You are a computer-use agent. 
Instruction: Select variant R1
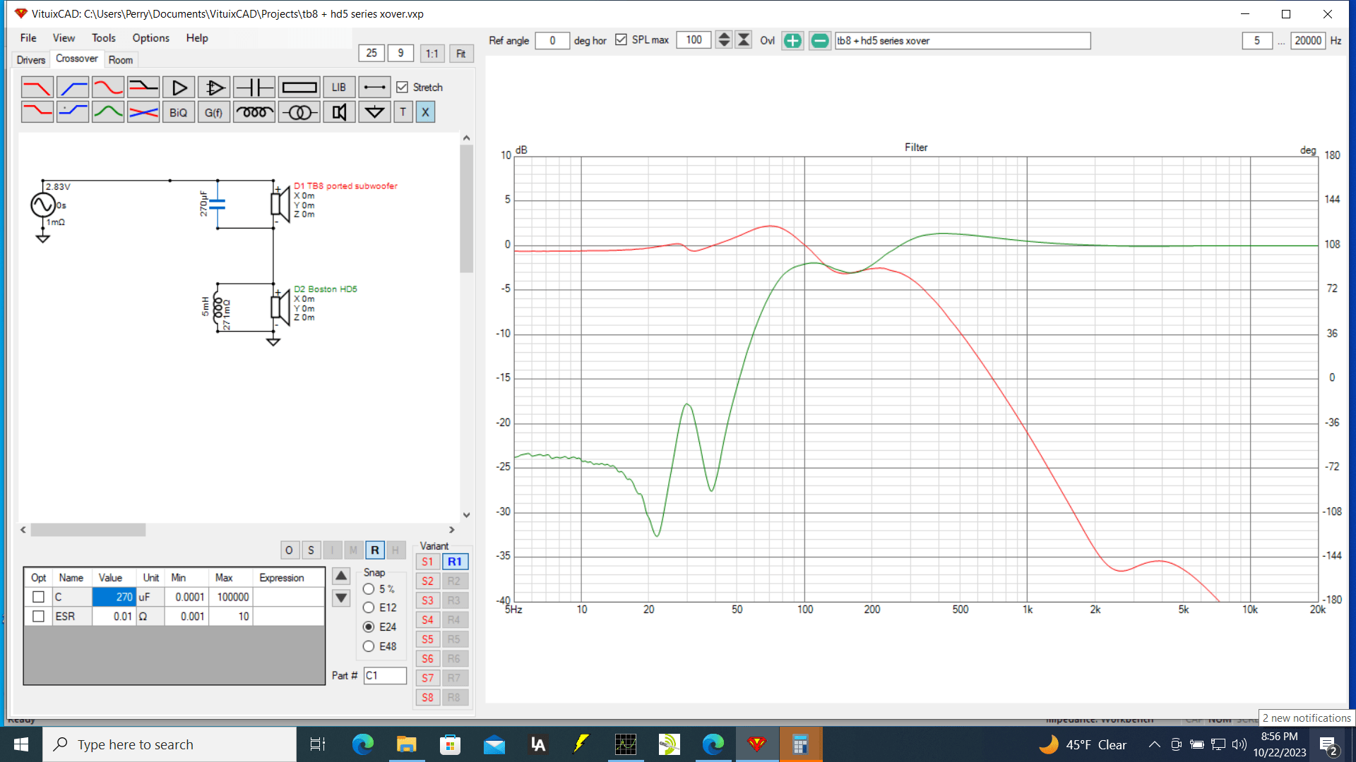pos(455,562)
